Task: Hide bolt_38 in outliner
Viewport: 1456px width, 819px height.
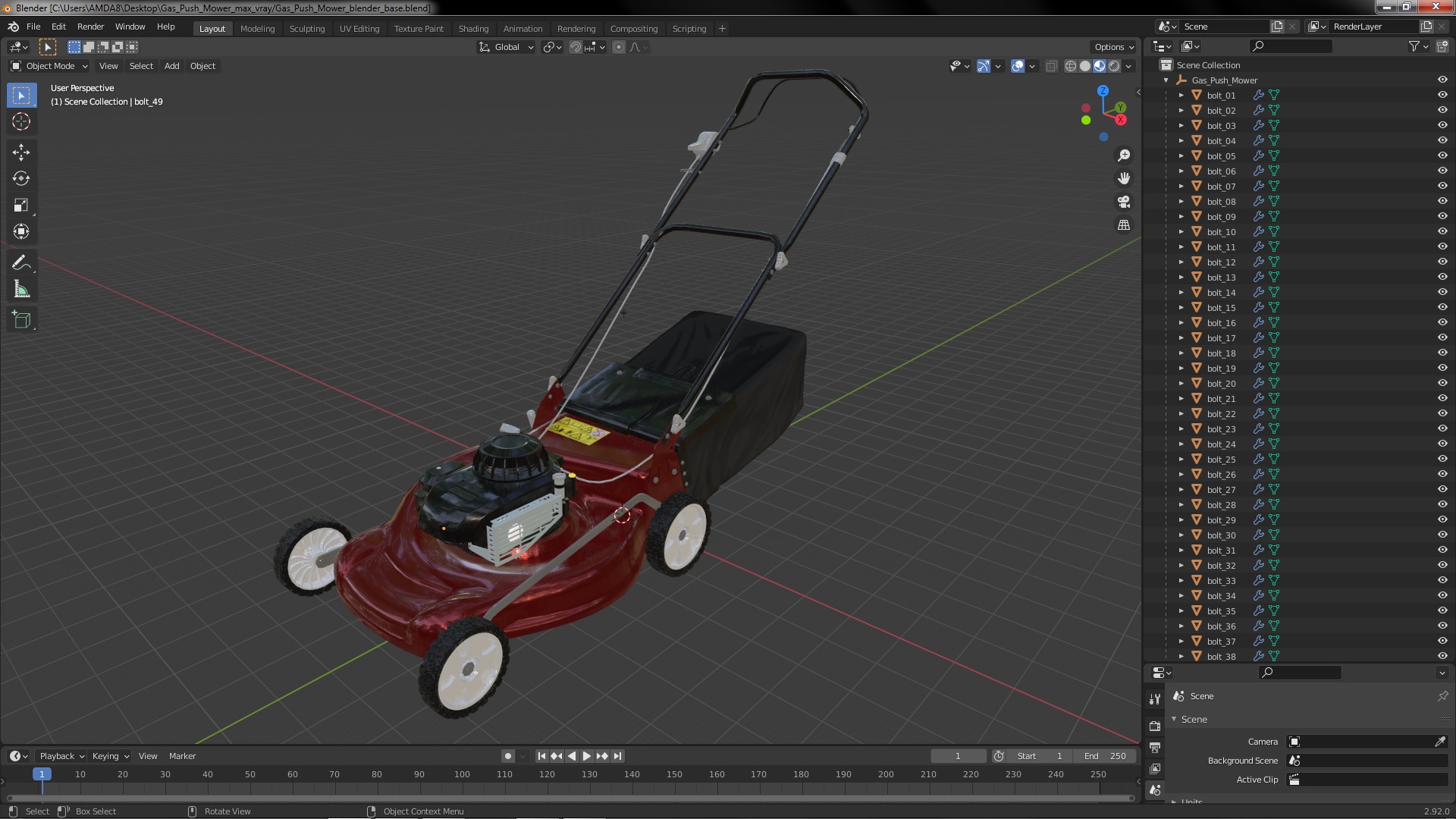Action: [x=1442, y=655]
